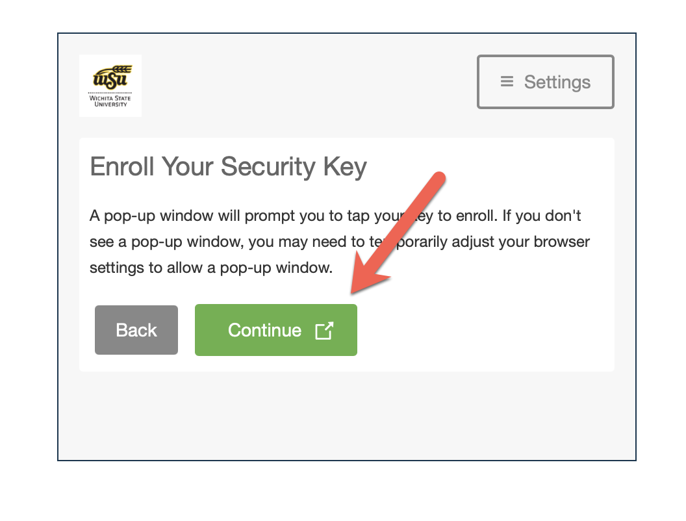Screen dimensions: 686x521
Task: Click the pop-up window instruction paragraph
Action: (x=340, y=242)
